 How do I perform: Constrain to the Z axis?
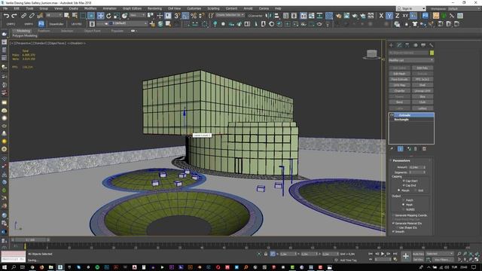[397, 15]
